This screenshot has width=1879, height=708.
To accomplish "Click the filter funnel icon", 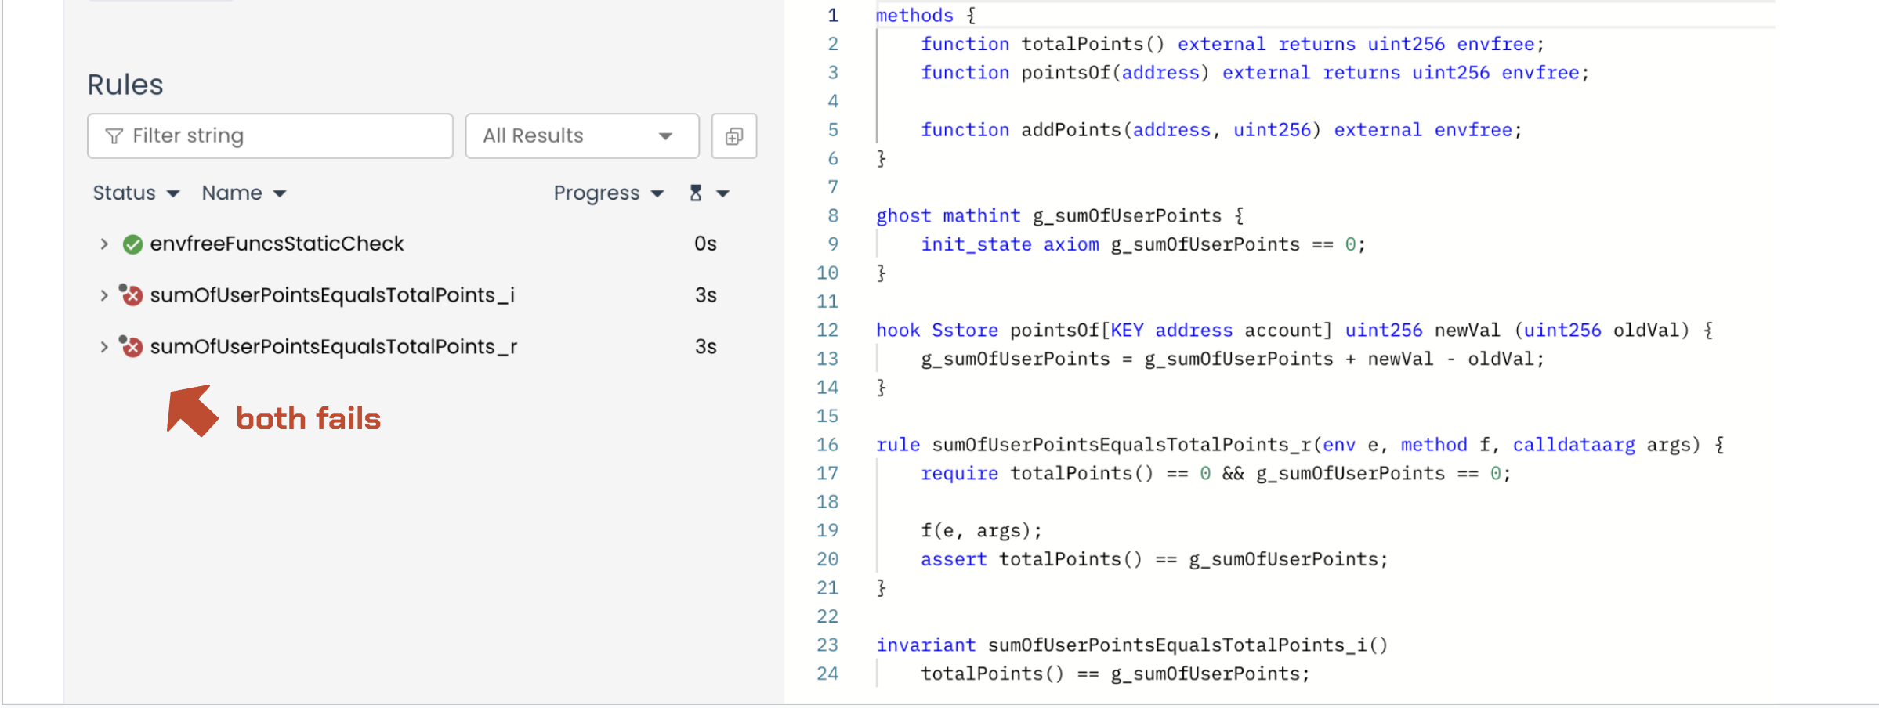I will tap(114, 136).
